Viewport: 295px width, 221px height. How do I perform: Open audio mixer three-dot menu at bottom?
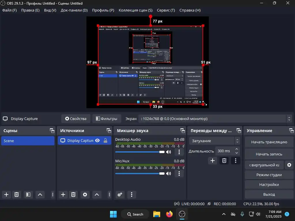tap(131, 195)
